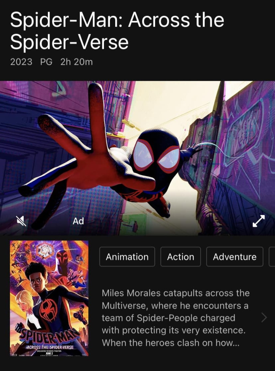This screenshot has width=275, height=371.
Task: Unmute the trailer with the speaker icon
Action: point(21,221)
